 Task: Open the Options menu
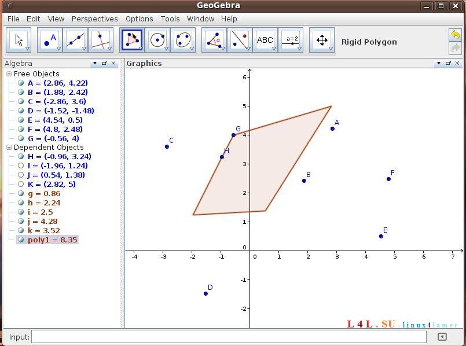click(x=139, y=19)
